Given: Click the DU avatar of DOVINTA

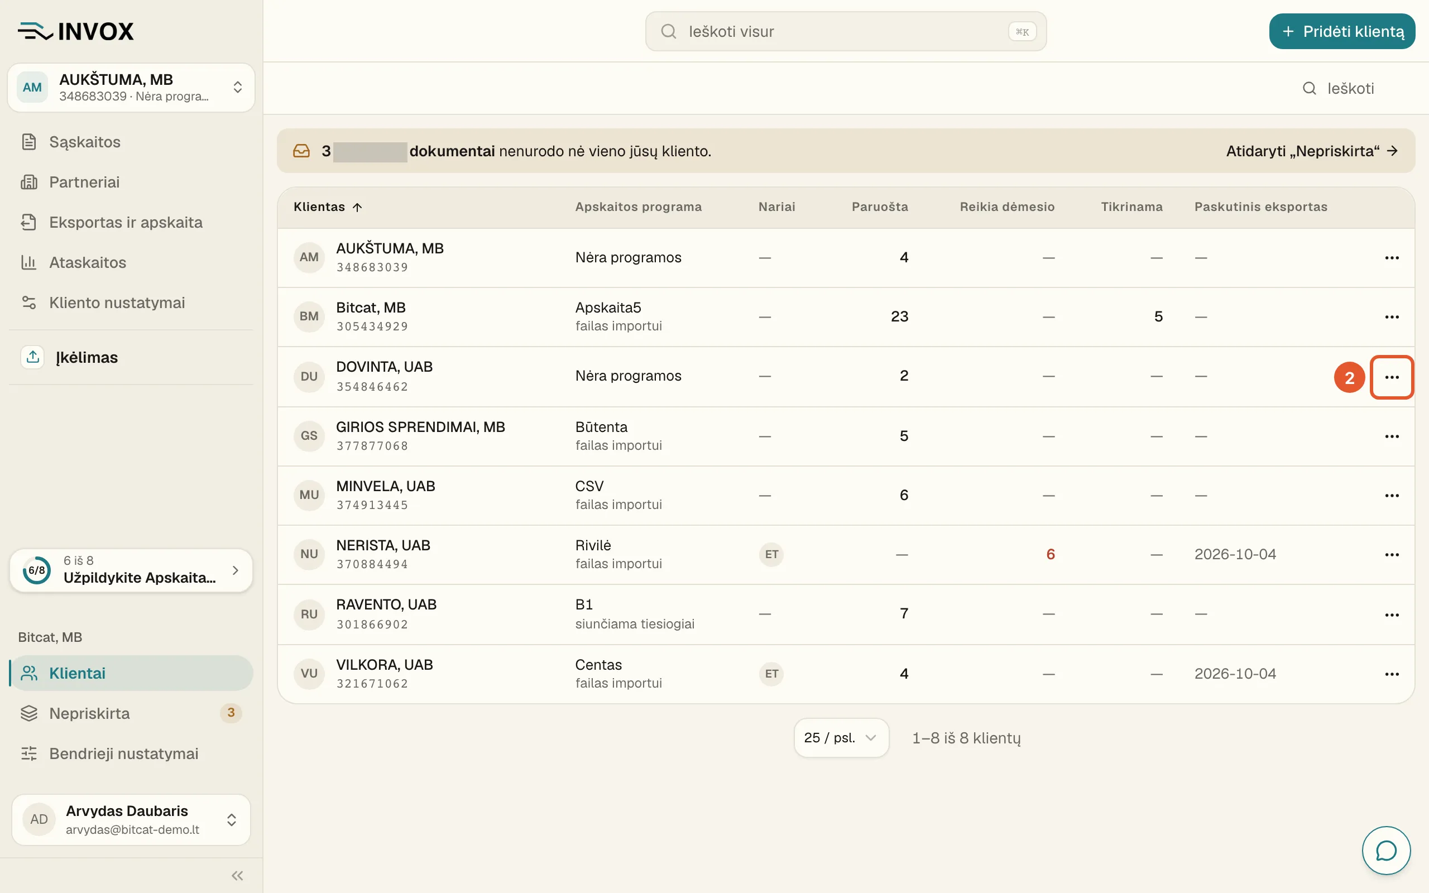Looking at the screenshot, I should point(309,377).
